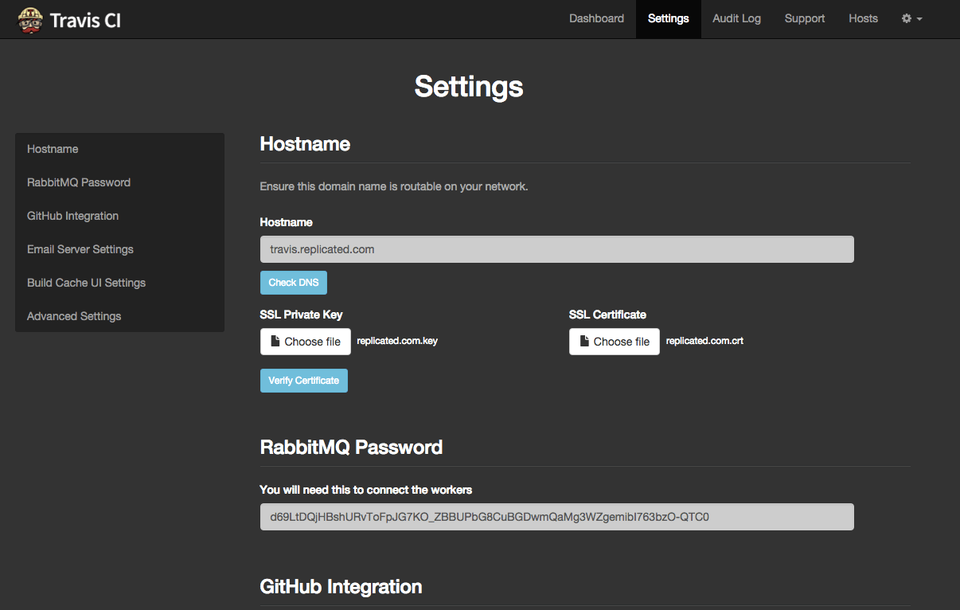960x610 pixels.
Task: Open Email Server Settings in sidebar
Action: point(119,249)
